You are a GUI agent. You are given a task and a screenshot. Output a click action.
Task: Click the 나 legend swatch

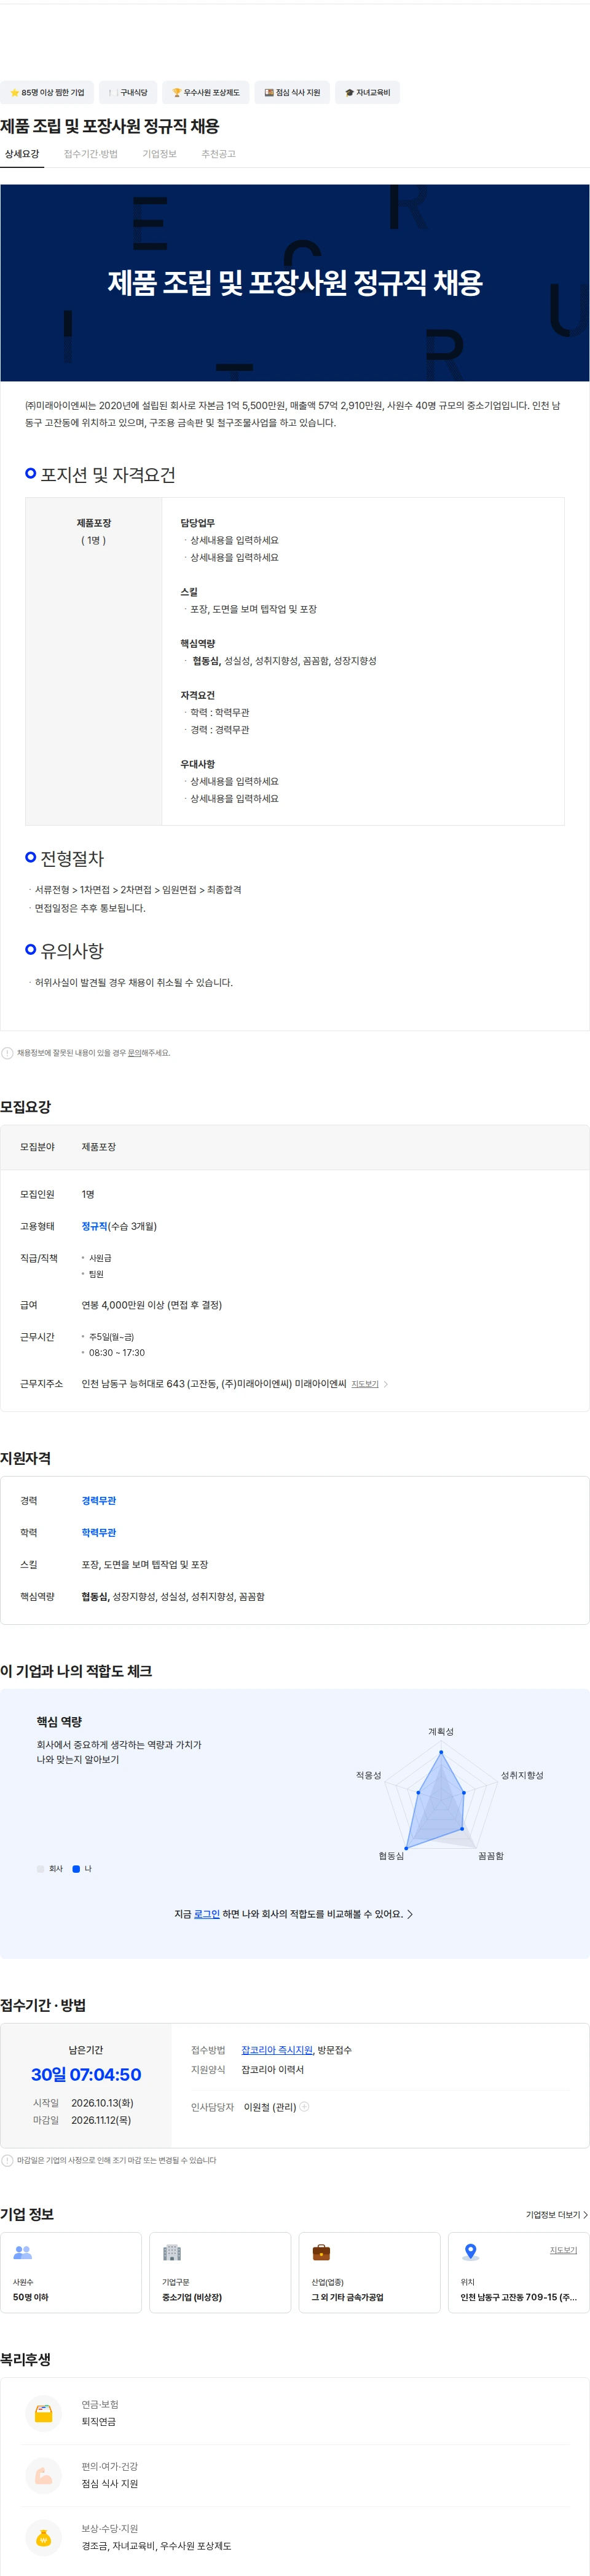(76, 1869)
